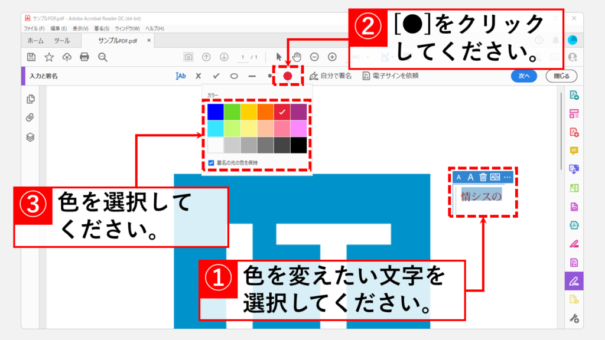Open the red color picker button
605x340 pixels.
288,76
